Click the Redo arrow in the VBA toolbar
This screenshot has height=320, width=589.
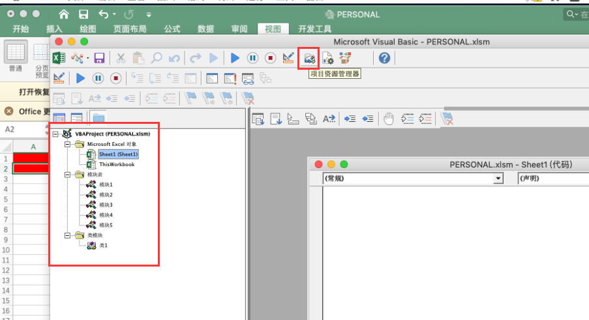pos(195,58)
